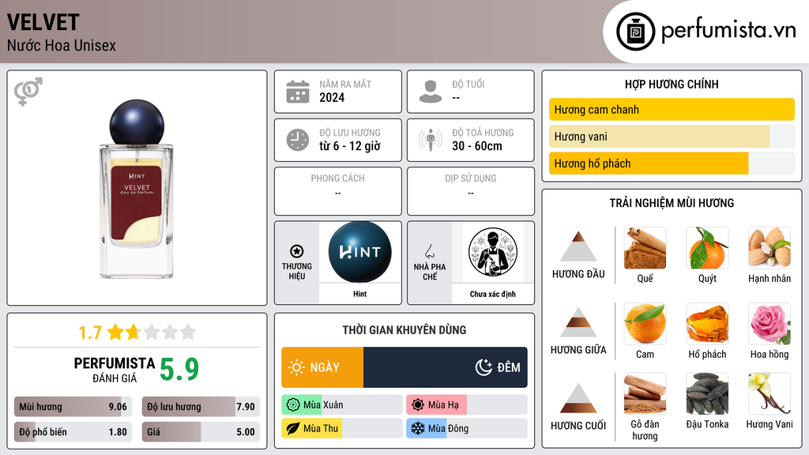809x455 pixels.
Task: Click the perfumista.vn site name
Action: tap(728, 30)
